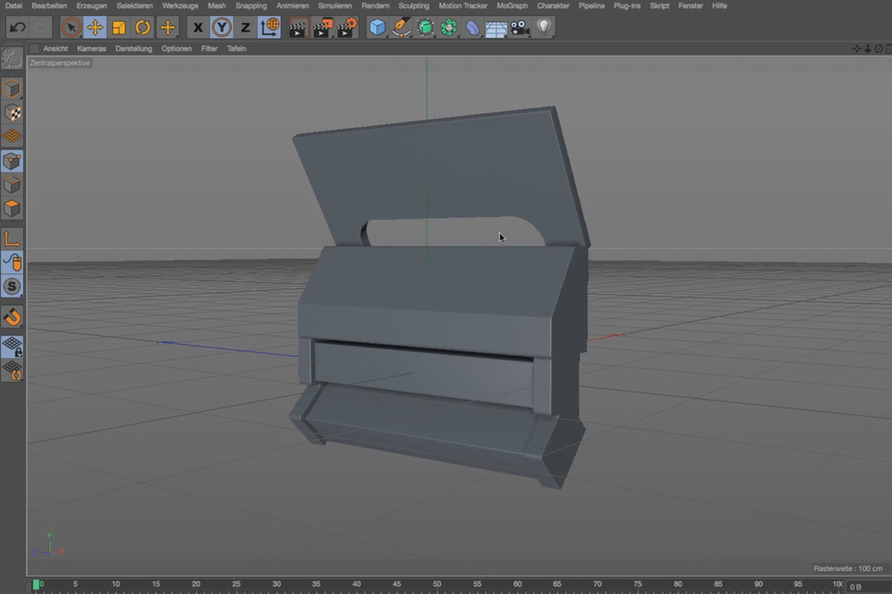Select the Live Selection arrow tool

click(x=71, y=28)
